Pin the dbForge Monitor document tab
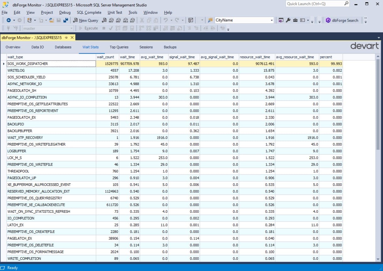 [x=66, y=38]
